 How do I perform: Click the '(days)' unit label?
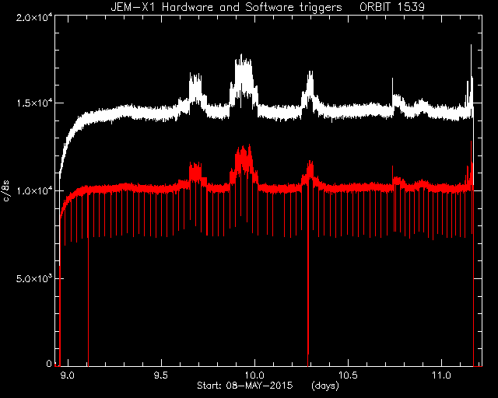325,386
